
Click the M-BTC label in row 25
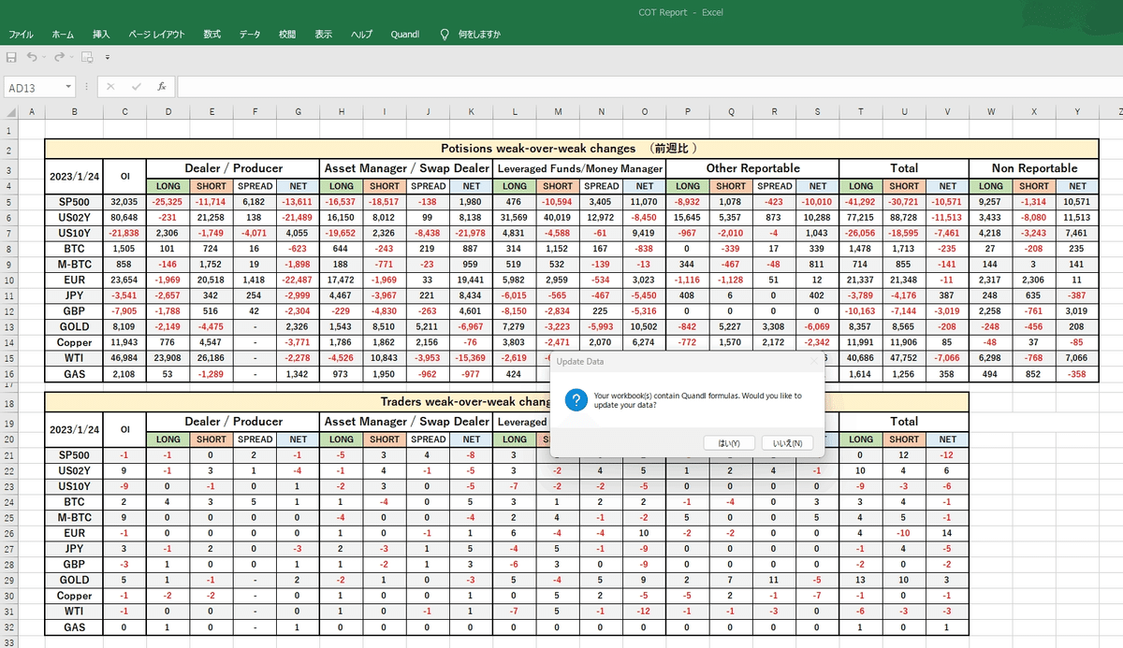[x=74, y=517]
